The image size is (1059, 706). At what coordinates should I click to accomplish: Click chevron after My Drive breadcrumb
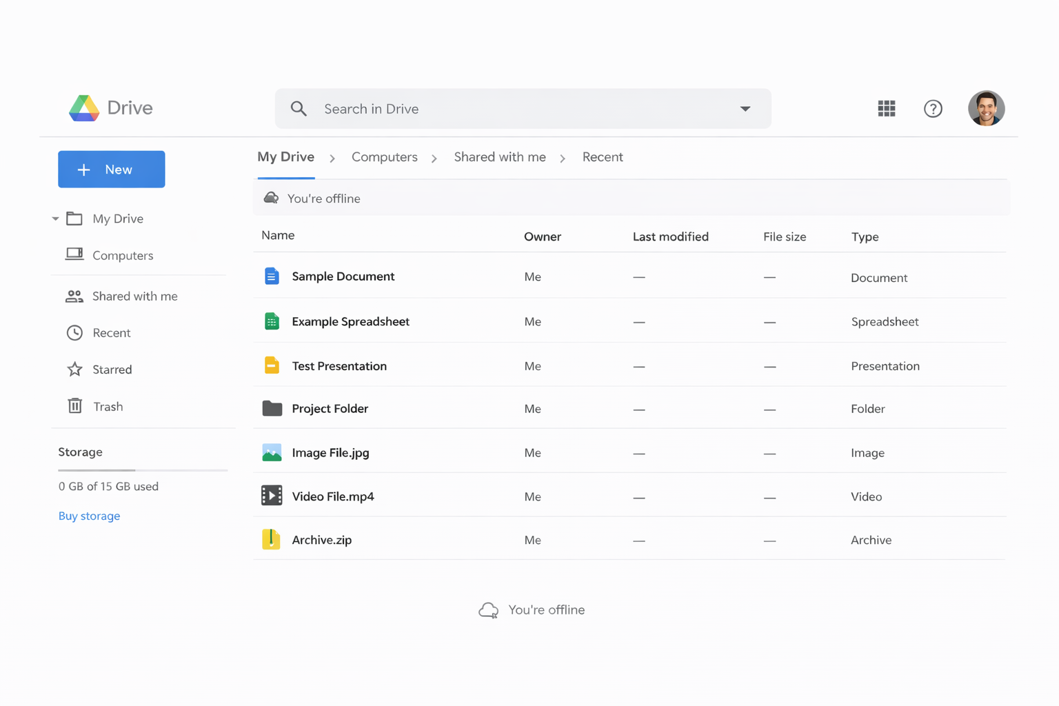332,159
